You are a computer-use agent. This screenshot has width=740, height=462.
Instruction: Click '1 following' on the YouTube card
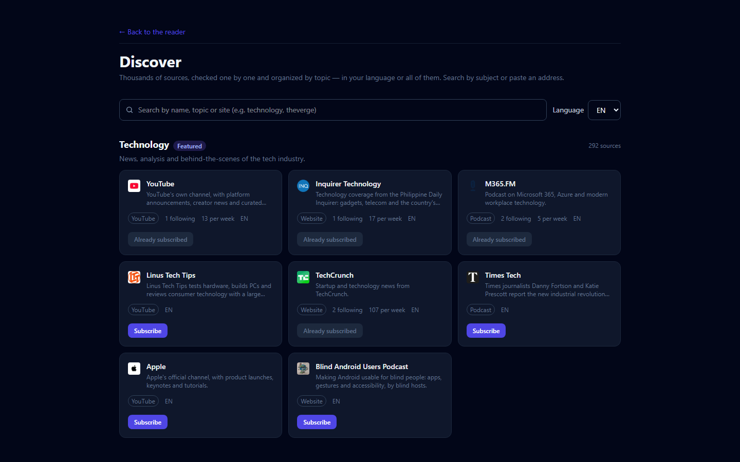180,219
